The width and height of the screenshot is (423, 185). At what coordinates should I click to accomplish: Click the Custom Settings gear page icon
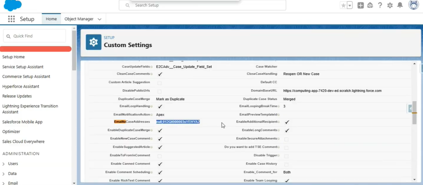point(94,42)
